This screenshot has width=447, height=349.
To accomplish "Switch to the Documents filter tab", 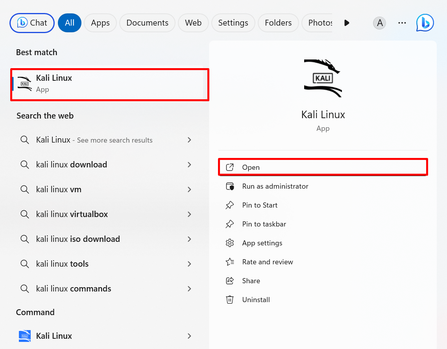I will click(x=147, y=23).
